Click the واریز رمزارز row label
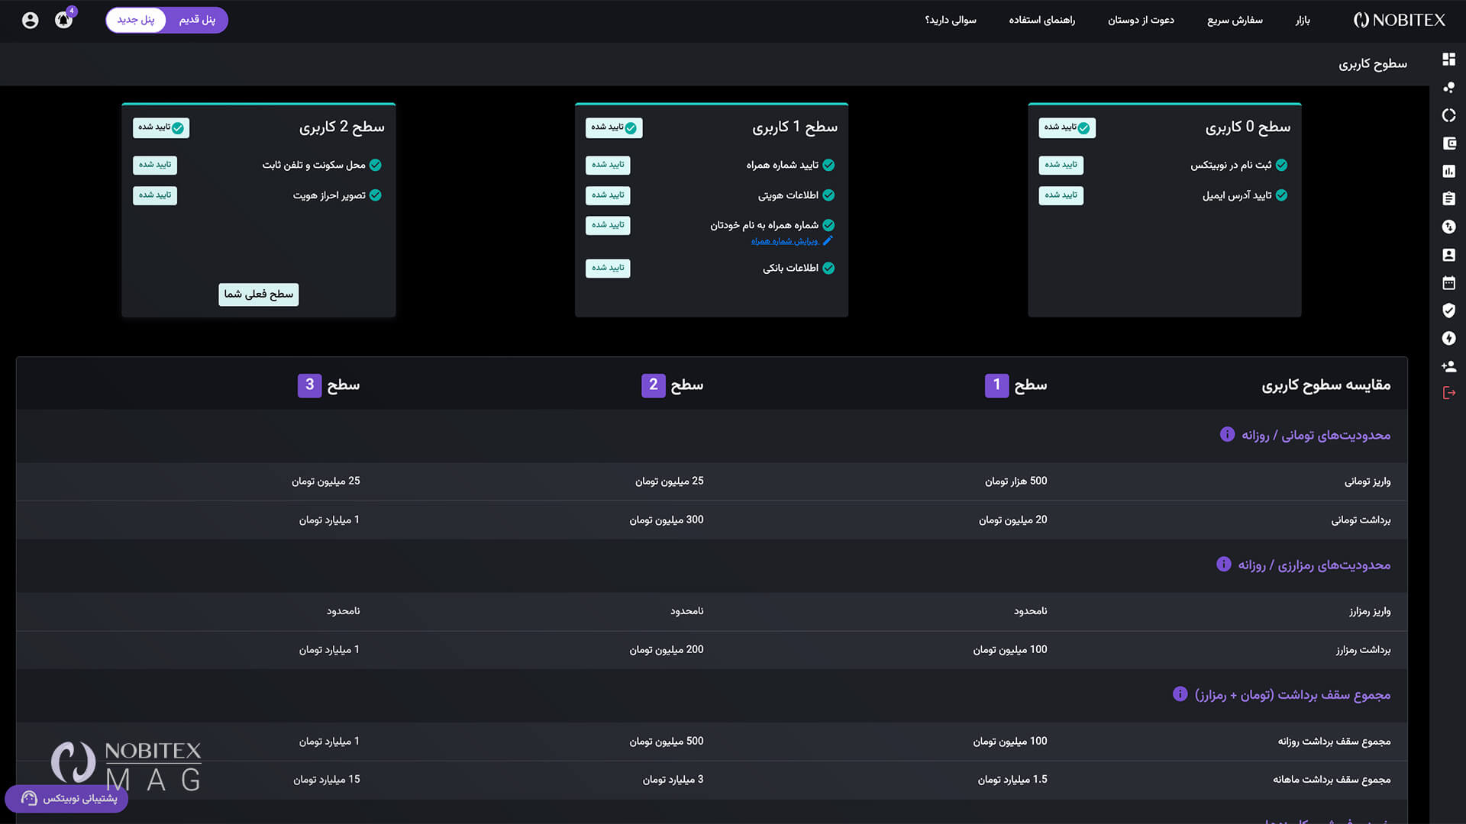The width and height of the screenshot is (1466, 824). (1370, 612)
